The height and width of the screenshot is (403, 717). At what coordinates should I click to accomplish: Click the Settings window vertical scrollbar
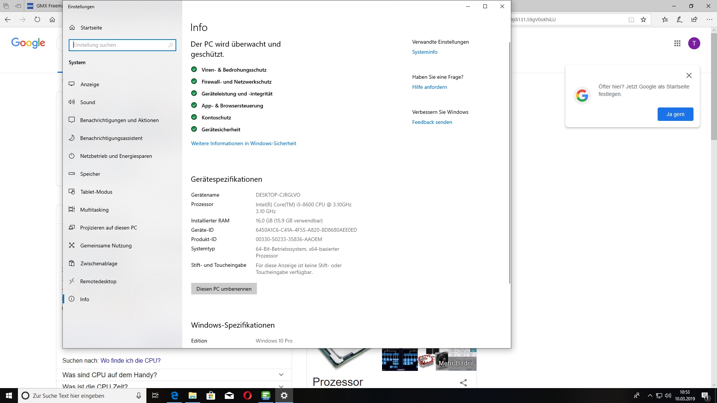click(509, 163)
